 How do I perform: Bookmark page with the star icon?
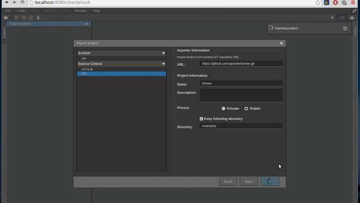click(x=318, y=2)
